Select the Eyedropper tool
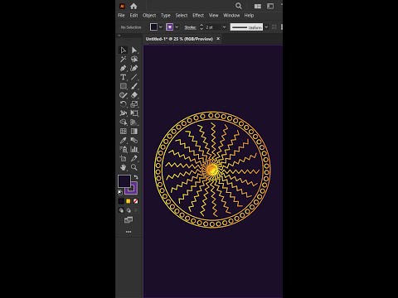Image resolution: width=398 pixels, height=298 pixels. point(124,140)
